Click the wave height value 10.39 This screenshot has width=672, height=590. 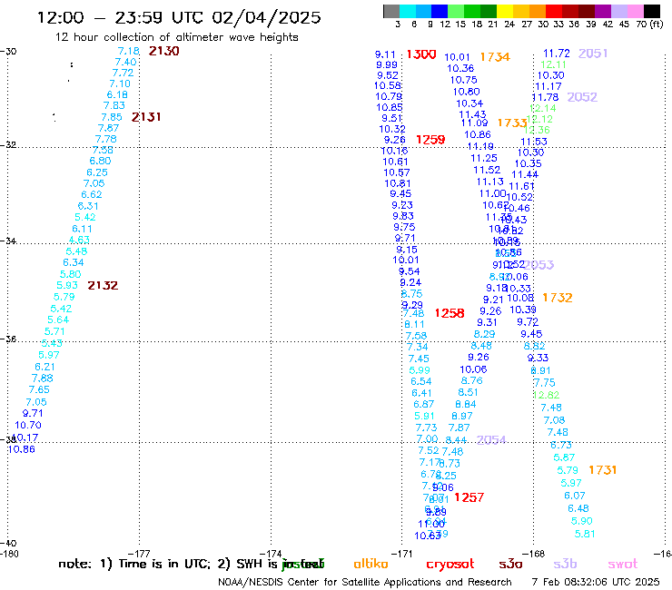pos(523,310)
